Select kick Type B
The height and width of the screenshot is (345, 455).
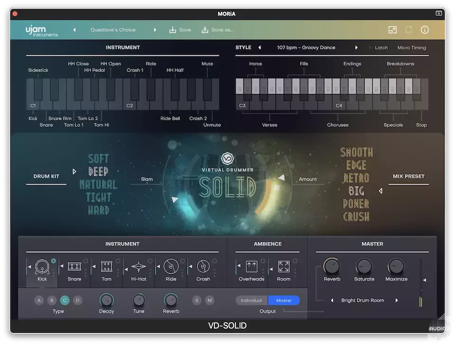click(52, 301)
